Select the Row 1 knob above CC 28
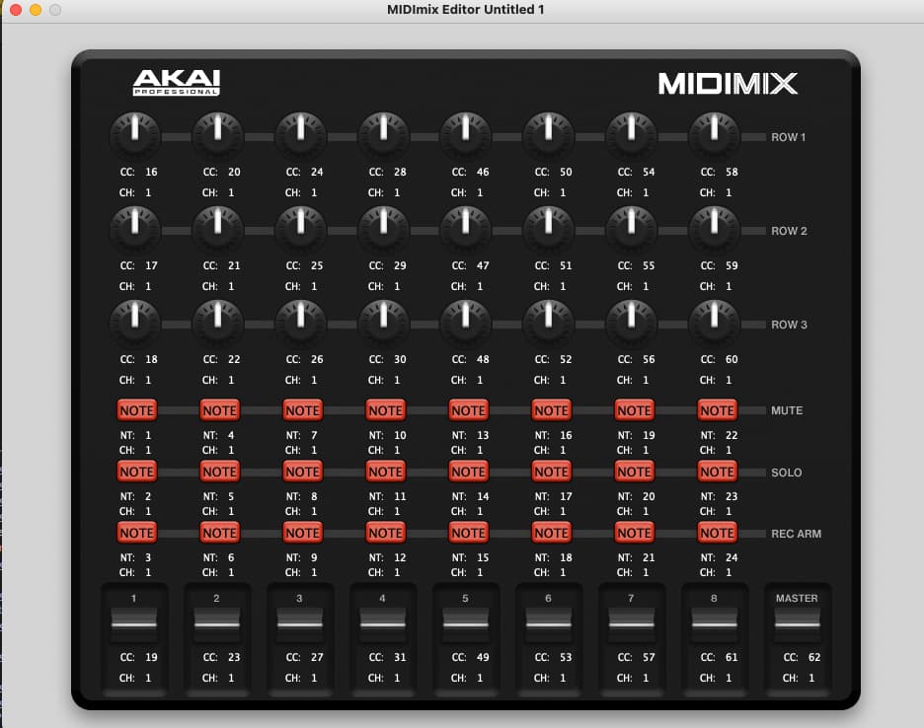Viewport: 924px width, 728px height. 384,135
